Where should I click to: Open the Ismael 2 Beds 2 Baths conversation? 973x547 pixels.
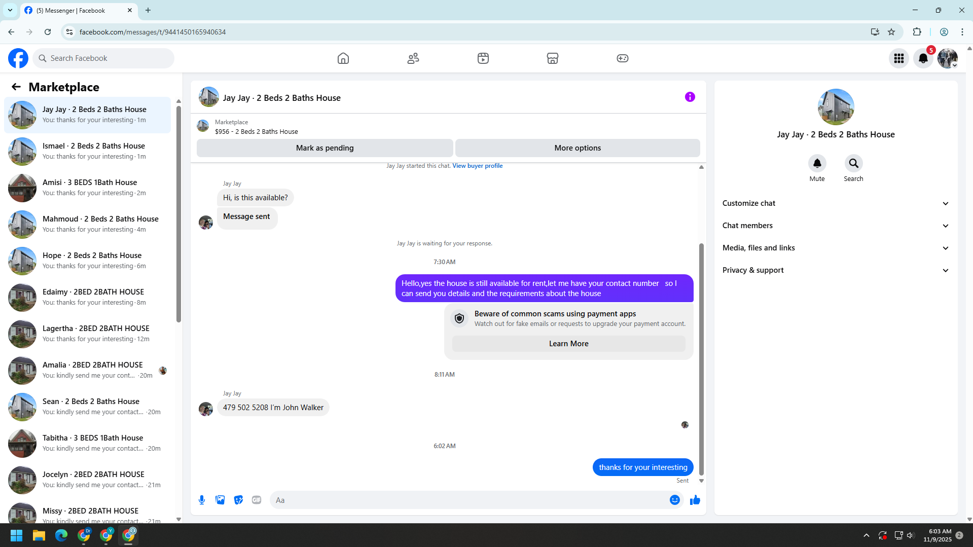(x=87, y=151)
